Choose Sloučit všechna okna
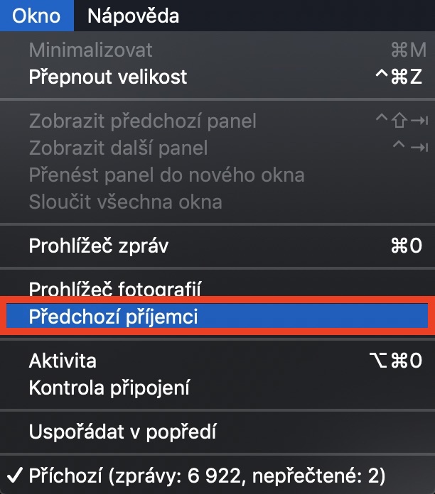 click(x=125, y=202)
